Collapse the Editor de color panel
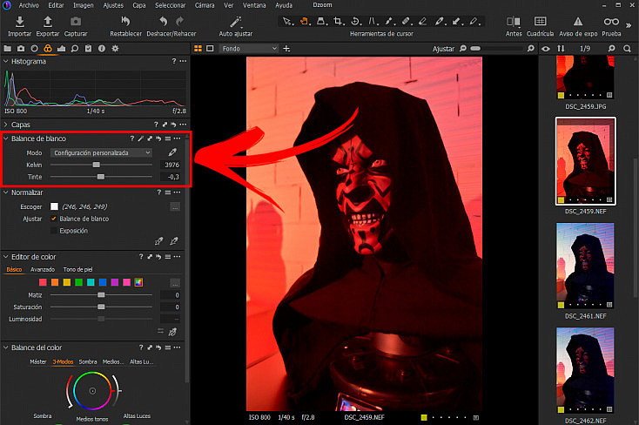 pos(6,257)
